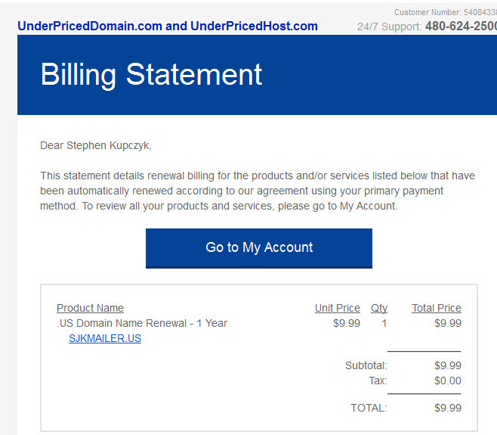Image resolution: width=497 pixels, height=435 pixels.
Task: Click the TOTAL label text
Action: (369, 408)
